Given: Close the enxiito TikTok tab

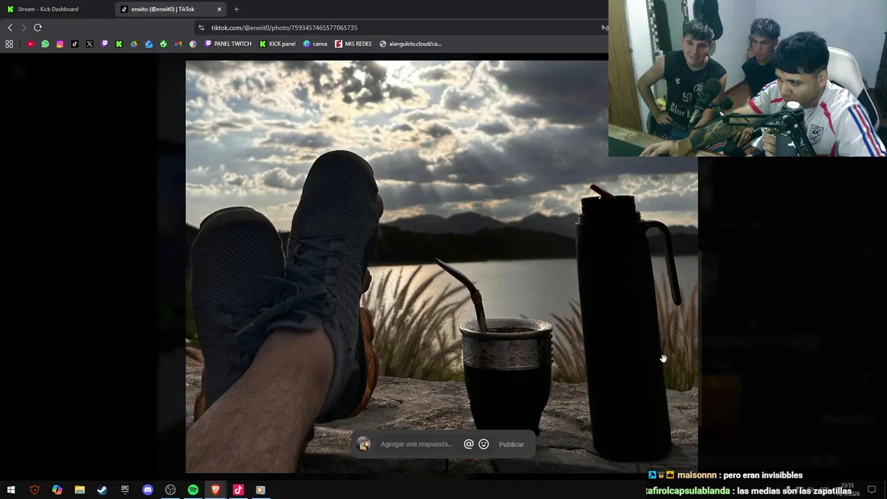Looking at the screenshot, I should [x=219, y=9].
